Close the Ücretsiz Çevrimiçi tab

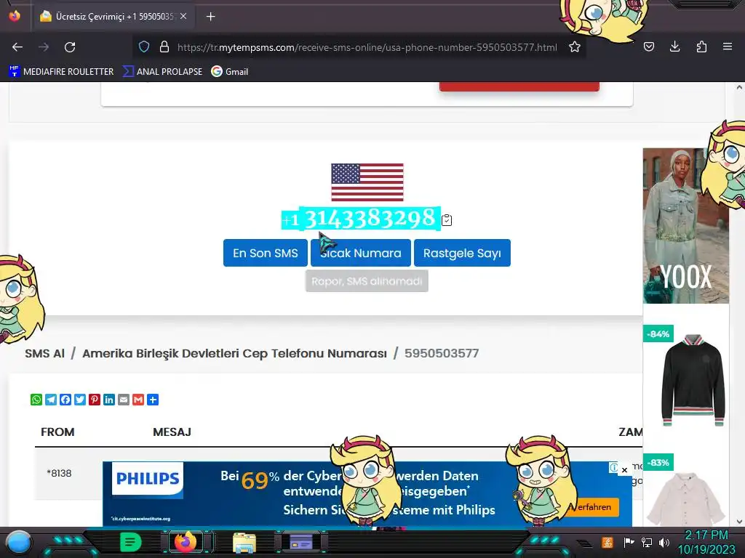pos(183,16)
